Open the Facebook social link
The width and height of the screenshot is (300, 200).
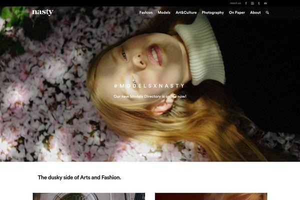[x=246, y=3]
